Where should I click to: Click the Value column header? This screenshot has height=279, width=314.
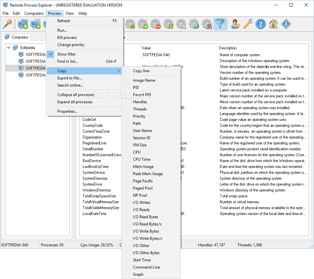[178, 48]
